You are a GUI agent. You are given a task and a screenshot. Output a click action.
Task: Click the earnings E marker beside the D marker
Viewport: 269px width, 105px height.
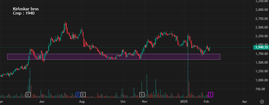(x=83, y=94)
